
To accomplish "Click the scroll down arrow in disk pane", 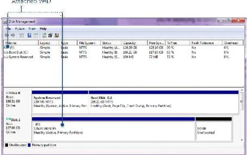I will (x=242, y=140).
